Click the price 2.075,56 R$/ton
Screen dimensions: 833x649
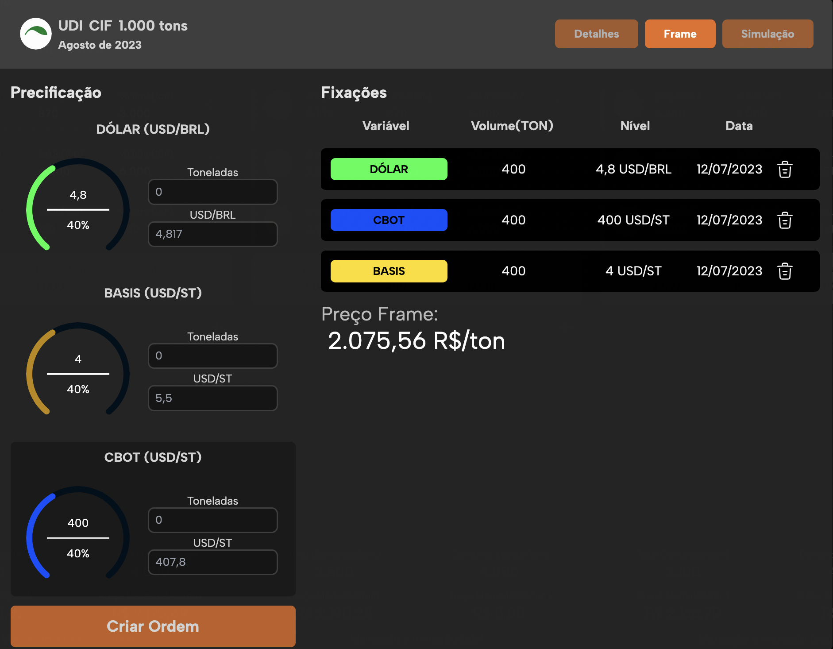click(416, 340)
